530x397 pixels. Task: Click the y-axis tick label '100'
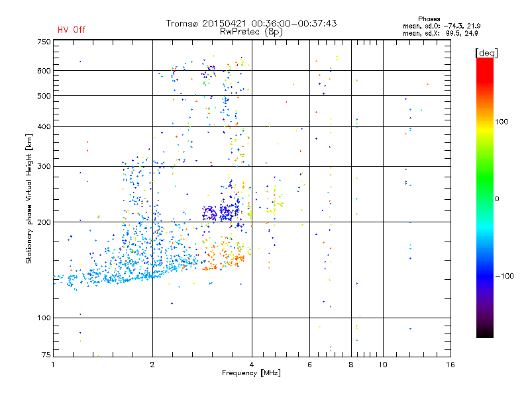pyautogui.click(x=44, y=318)
